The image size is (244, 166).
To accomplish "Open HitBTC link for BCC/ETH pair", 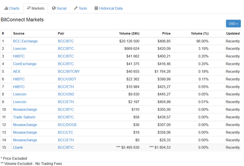I will (x=19, y=87).
